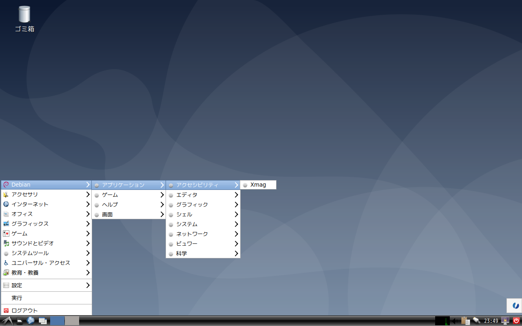Launch the web browser globe icon in taskbar
The width and height of the screenshot is (522, 326).
click(x=31, y=321)
